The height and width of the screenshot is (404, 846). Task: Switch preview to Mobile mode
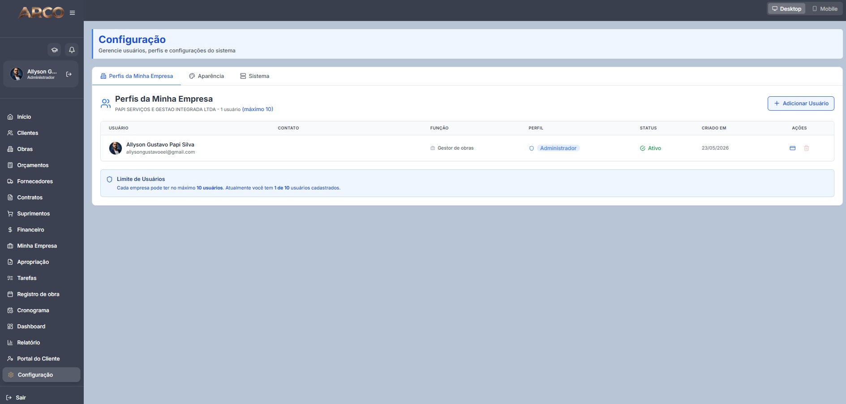[x=825, y=9]
